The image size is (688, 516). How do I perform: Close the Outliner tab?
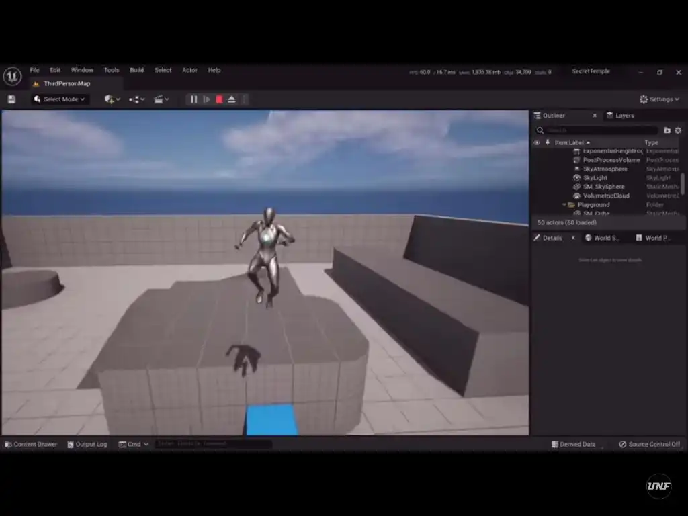coord(595,116)
